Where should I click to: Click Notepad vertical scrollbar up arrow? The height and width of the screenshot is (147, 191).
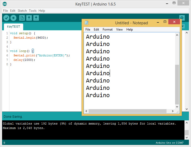click(x=177, y=35)
